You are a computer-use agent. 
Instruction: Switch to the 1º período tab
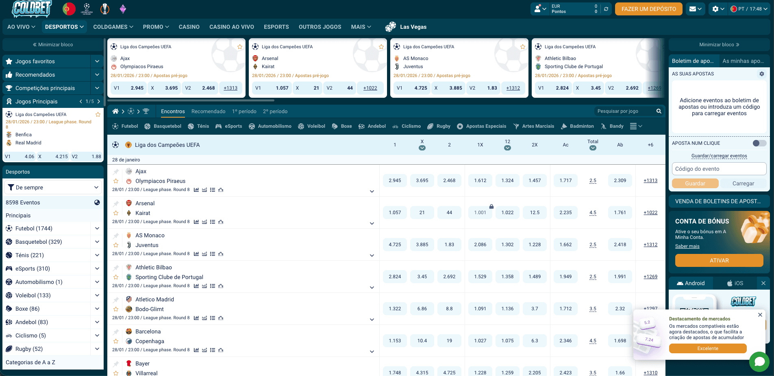244,111
